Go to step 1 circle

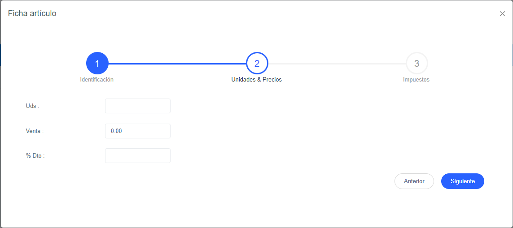point(97,64)
